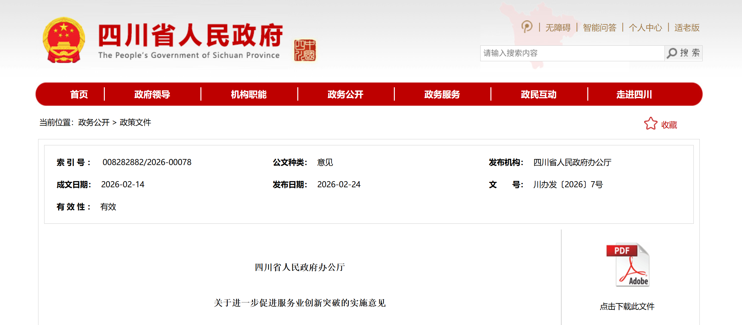Image resolution: width=742 pixels, height=325 pixels.
Task: Open 政府领导 navigation menu
Action: [152, 94]
